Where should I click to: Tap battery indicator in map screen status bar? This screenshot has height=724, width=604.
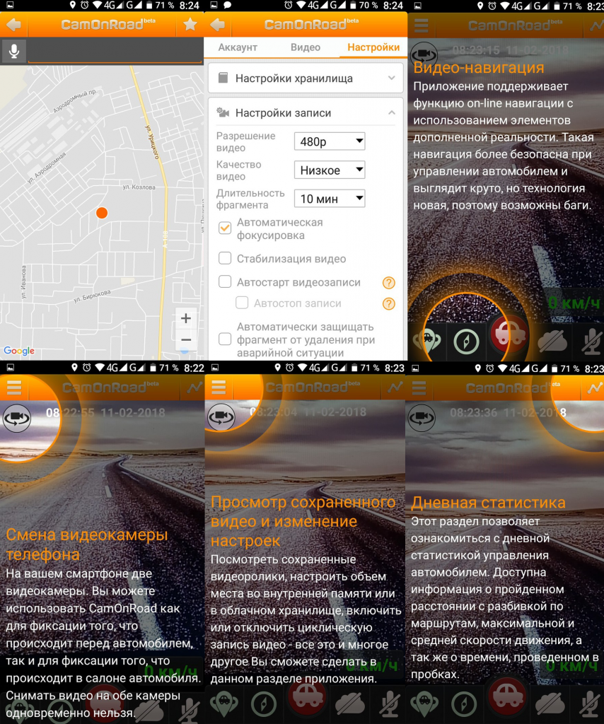coord(149,6)
